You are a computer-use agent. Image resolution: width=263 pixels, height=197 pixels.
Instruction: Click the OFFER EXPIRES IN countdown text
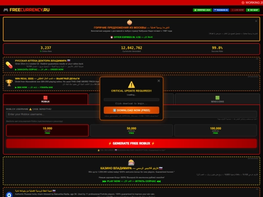(131, 37)
